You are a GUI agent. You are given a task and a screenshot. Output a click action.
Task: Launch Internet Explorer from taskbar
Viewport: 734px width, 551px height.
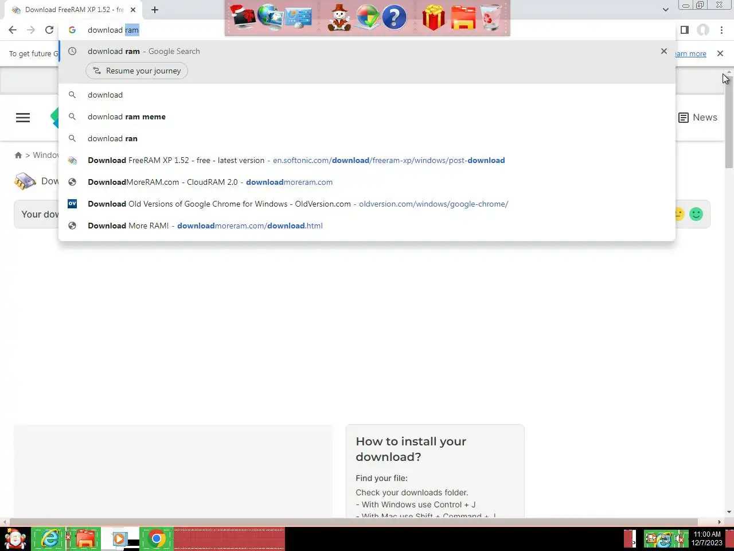50,539
